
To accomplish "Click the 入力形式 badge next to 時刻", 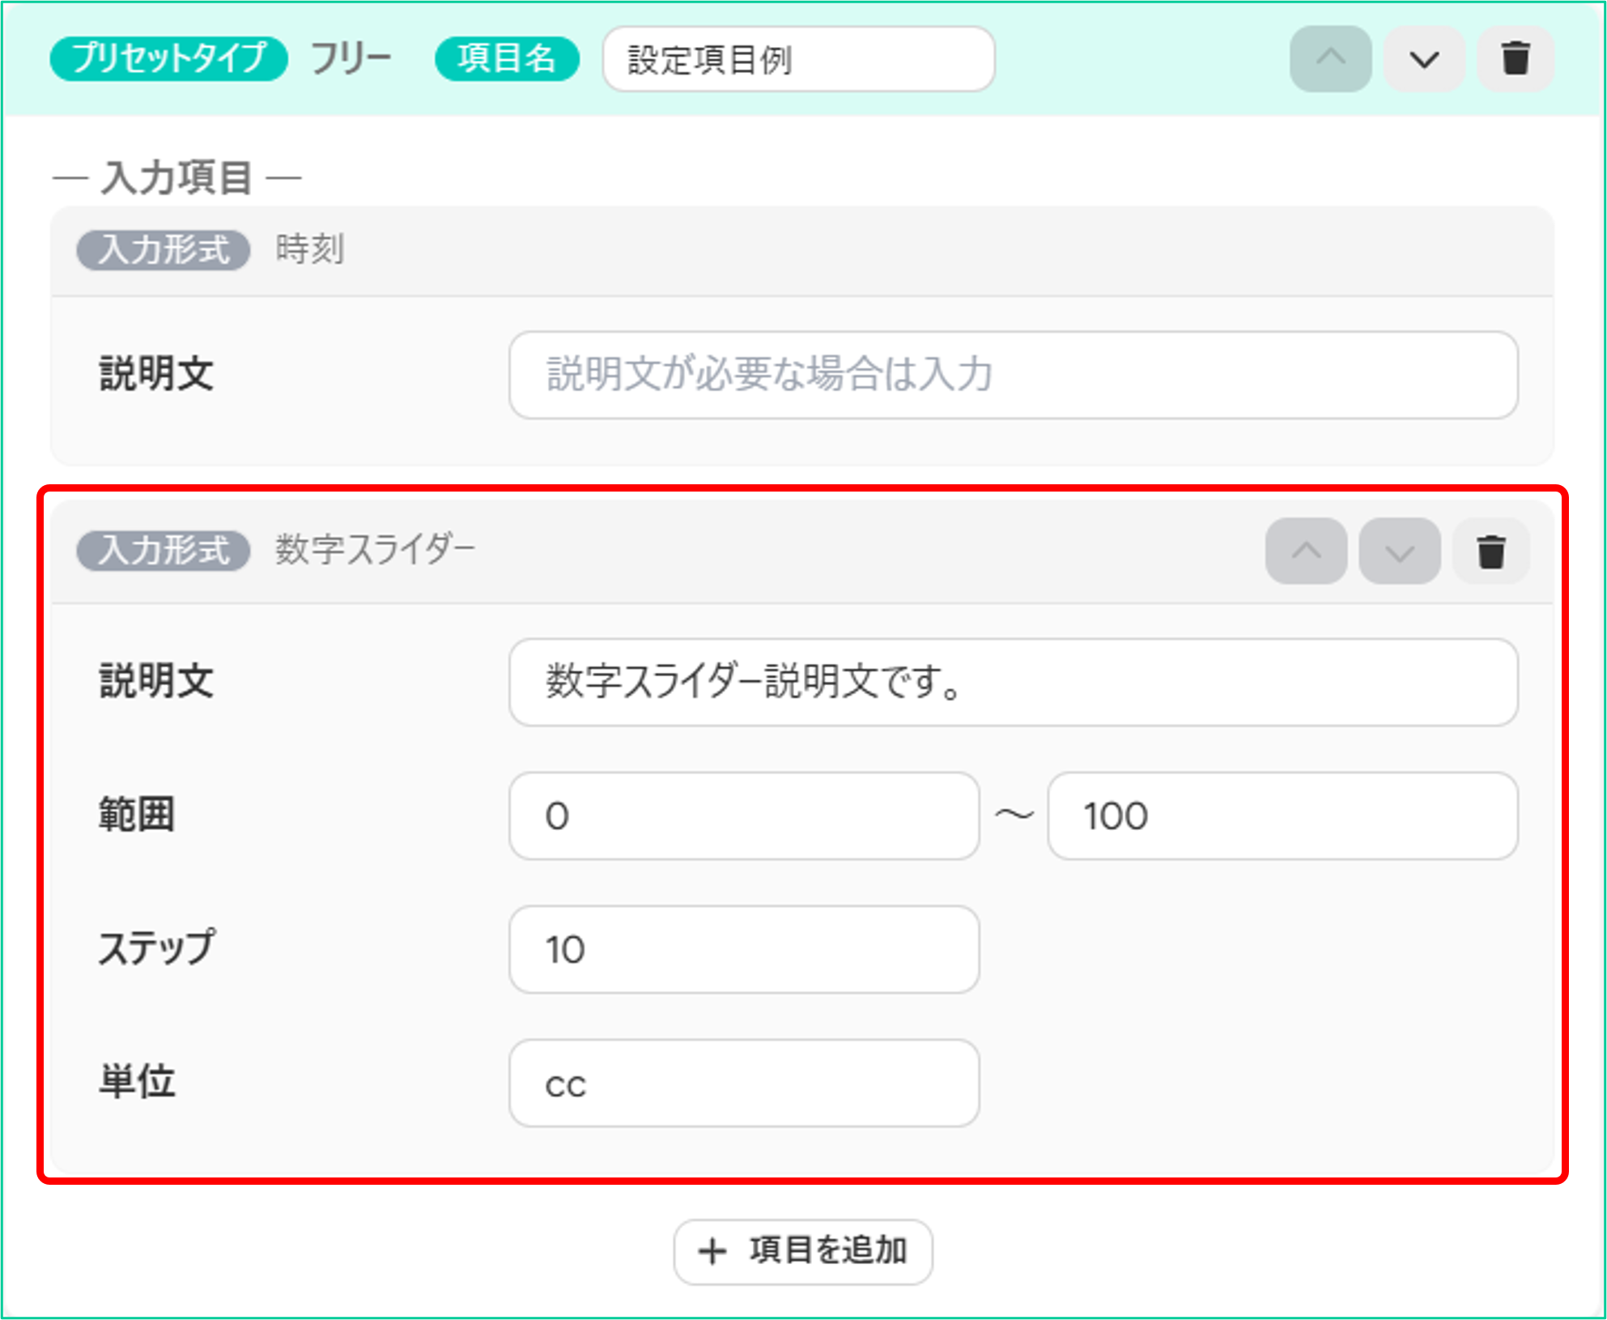I will (164, 249).
